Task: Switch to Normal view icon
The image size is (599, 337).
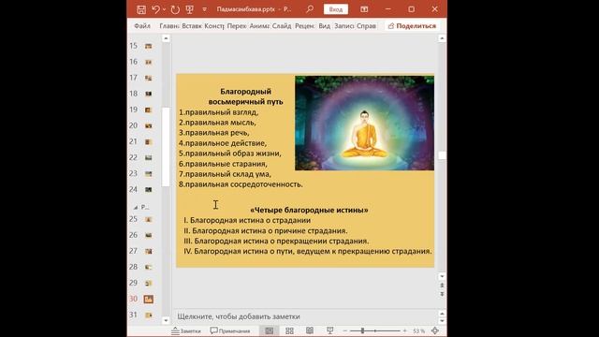Action: 270,330
